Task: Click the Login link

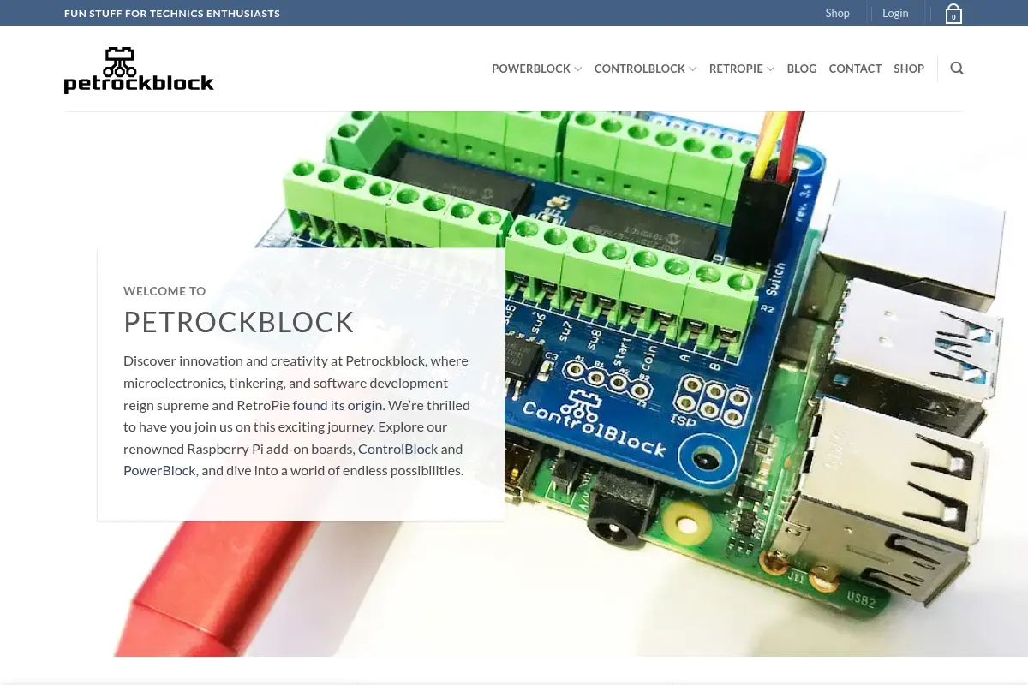Action: [895, 13]
